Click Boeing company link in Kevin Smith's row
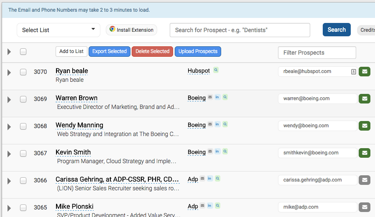 [x=196, y=152]
